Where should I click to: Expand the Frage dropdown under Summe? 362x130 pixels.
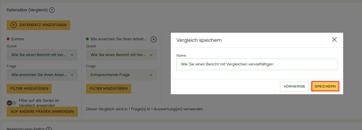pos(42,75)
